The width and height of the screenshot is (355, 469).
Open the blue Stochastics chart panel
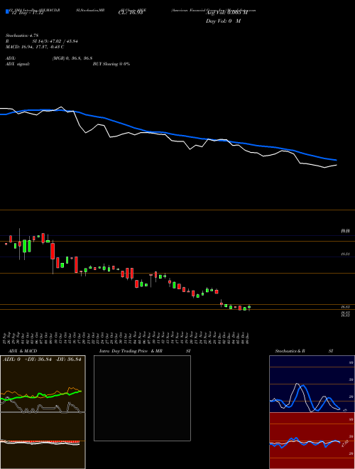[312, 384]
